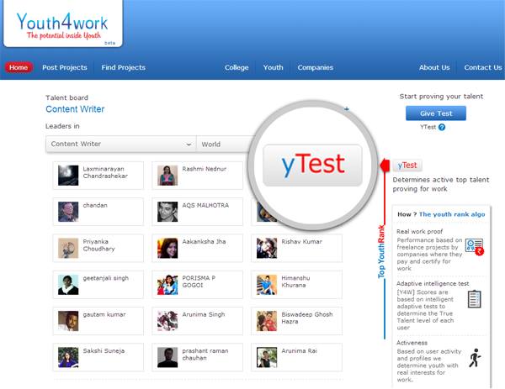This screenshot has height=389, width=505.
Task: Open the About Us page
Action: [434, 67]
